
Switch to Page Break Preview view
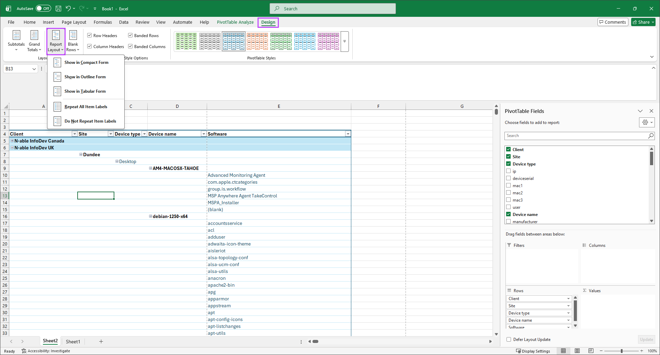(x=591, y=351)
